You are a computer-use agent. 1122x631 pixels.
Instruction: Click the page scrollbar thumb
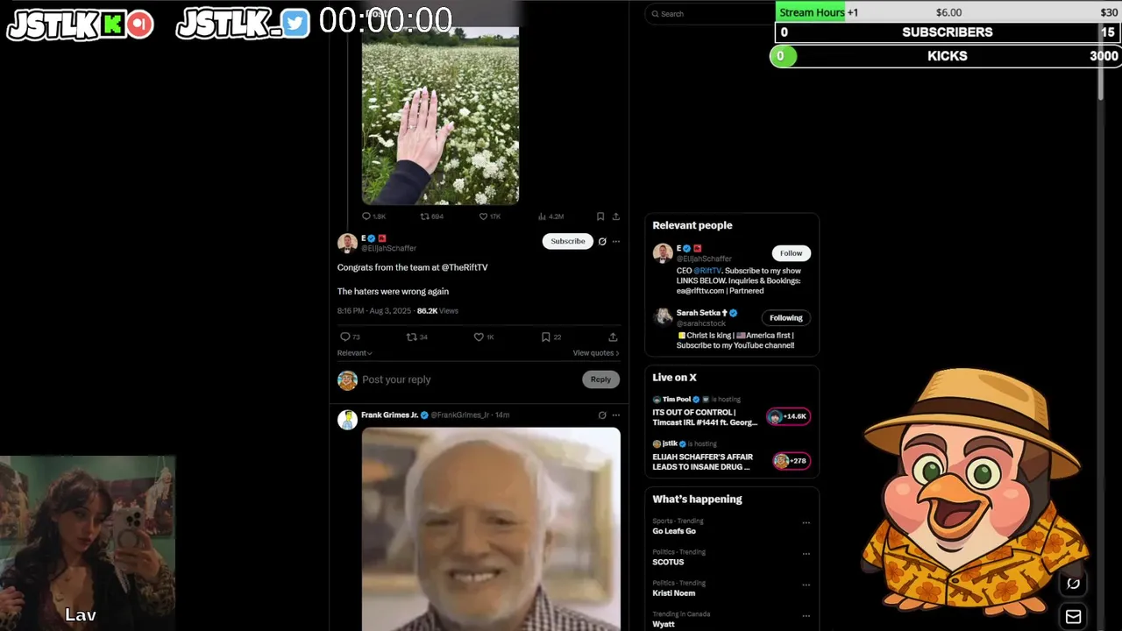[x=1101, y=61]
